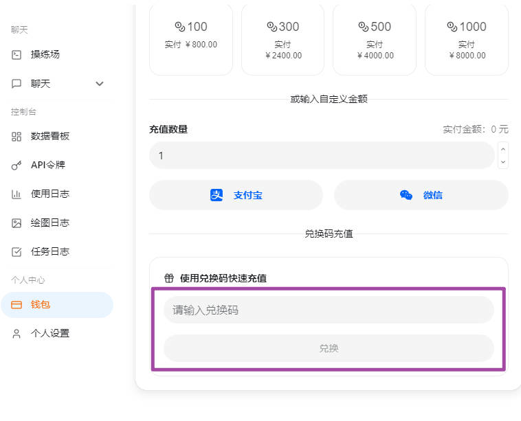Click the 数据看板 grid icon
The height and width of the screenshot is (421, 521).
[16, 137]
